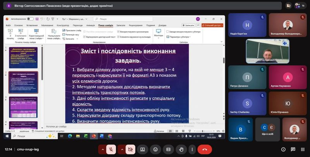Switch to the 'Конструктор' ribbon tab
This screenshot has width=310, height=157.
(x=63, y=25)
